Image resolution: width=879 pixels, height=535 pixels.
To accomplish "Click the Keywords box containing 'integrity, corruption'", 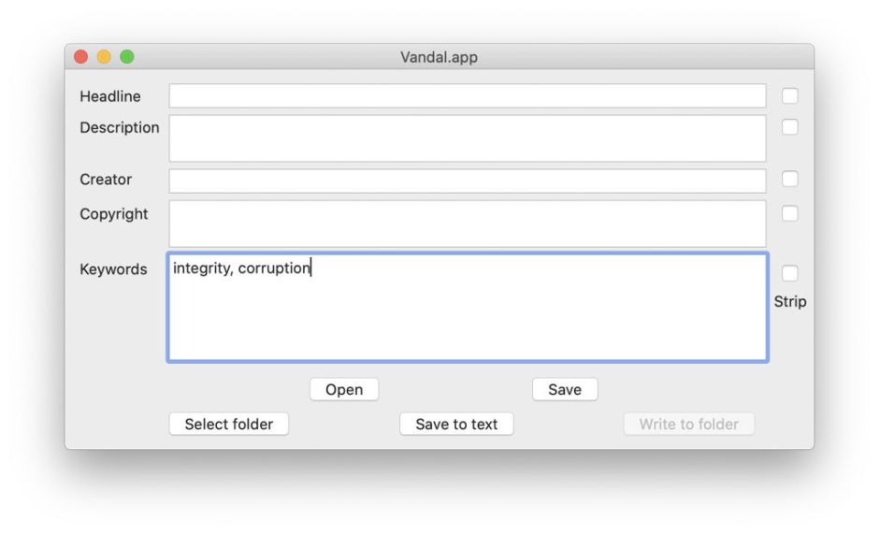I will coord(467,307).
